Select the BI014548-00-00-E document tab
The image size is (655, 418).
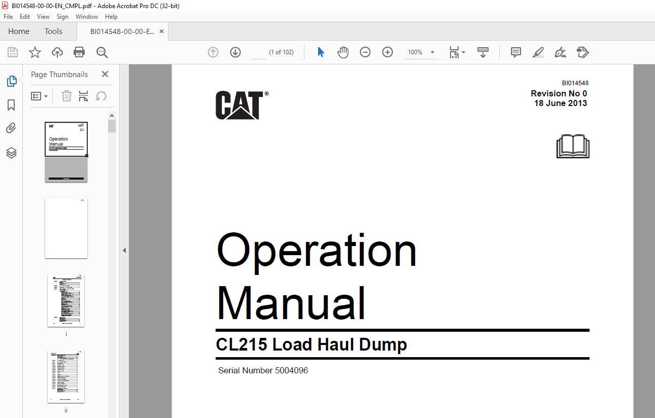pos(122,31)
